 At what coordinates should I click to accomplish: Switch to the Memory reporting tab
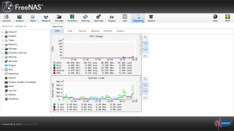tap(83, 31)
